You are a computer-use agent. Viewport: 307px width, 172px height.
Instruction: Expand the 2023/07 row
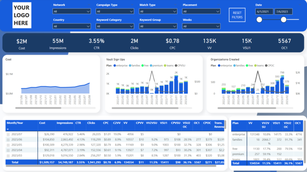tap(8, 134)
